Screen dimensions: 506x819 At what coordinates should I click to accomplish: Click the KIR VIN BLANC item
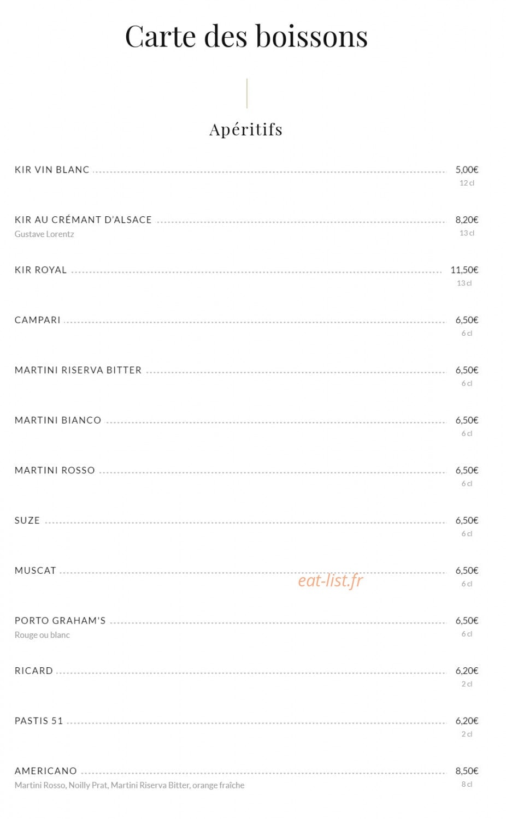click(52, 170)
